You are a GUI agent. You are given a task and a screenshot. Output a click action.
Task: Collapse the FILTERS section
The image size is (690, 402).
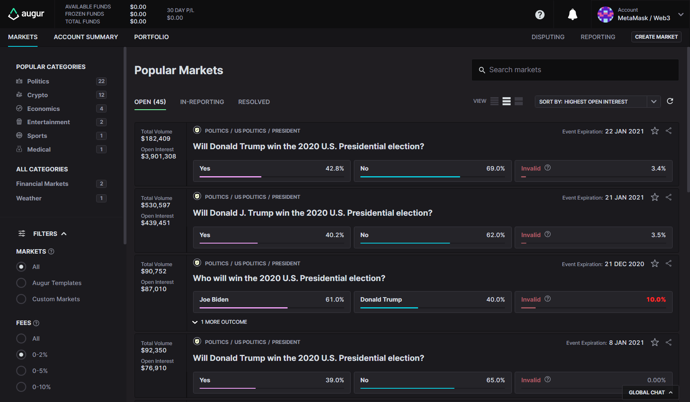(64, 234)
